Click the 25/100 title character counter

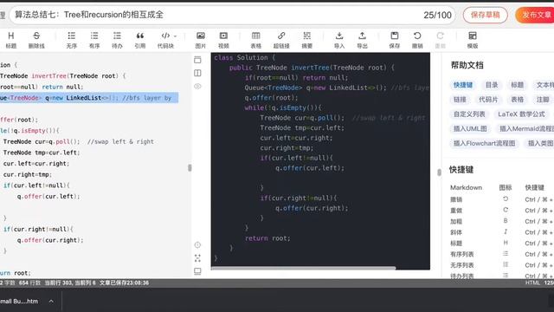[437, 15]
